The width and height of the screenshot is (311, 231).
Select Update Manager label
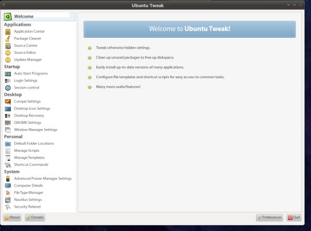[x=28, y=60]
